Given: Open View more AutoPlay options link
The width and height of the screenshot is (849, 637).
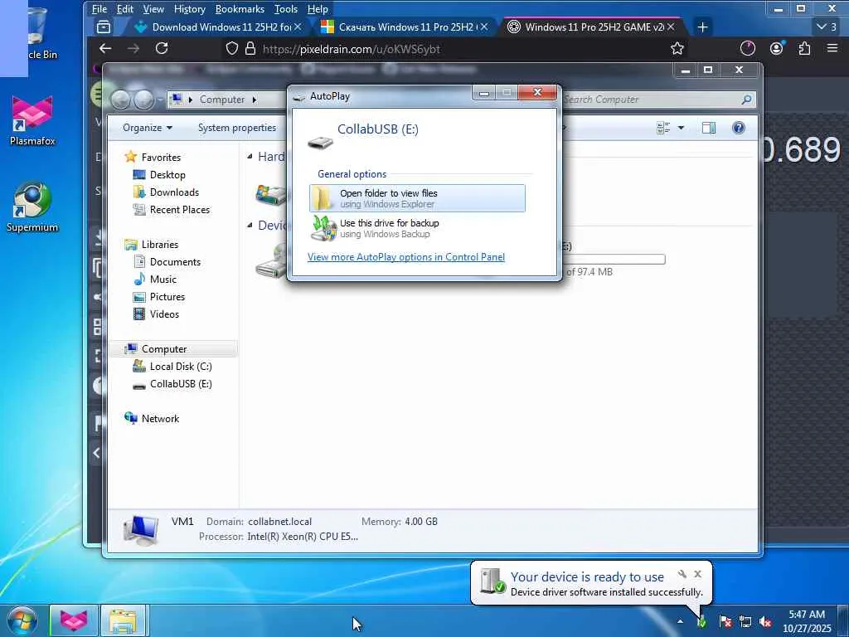Looking at the screenshot, I should 406,257.
